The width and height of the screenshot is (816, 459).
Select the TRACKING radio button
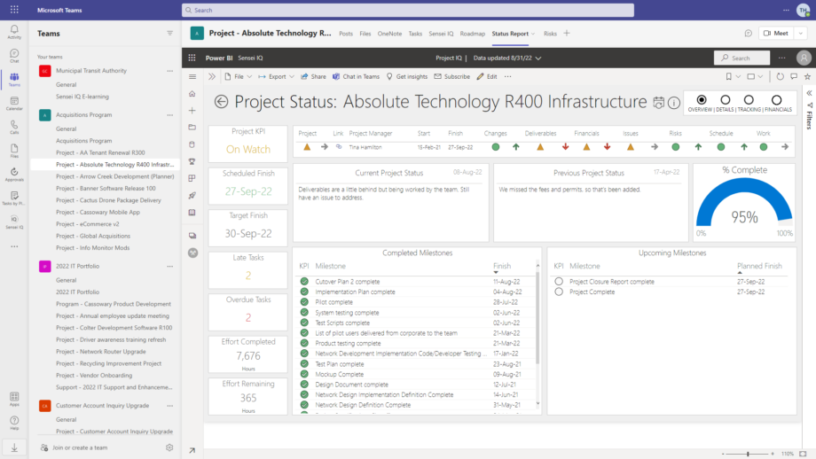(x=749, y=100)
